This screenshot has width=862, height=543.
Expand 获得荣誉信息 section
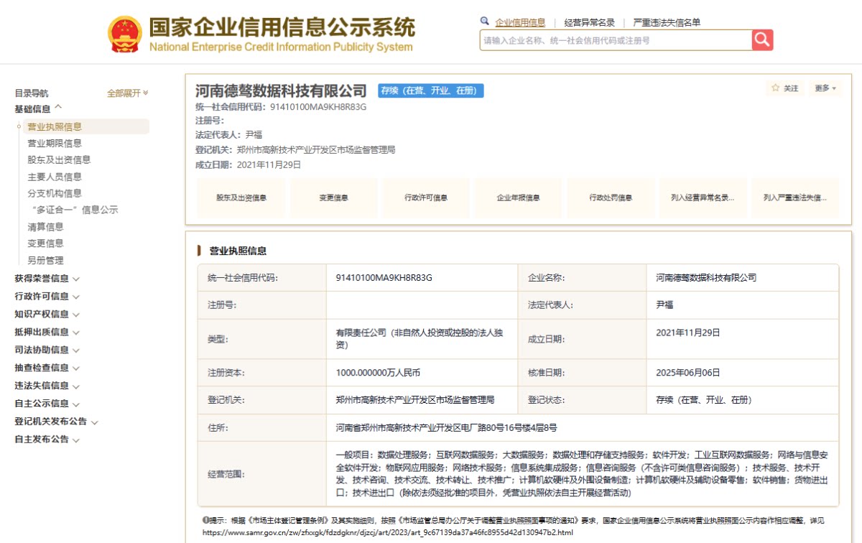(47, 279)
